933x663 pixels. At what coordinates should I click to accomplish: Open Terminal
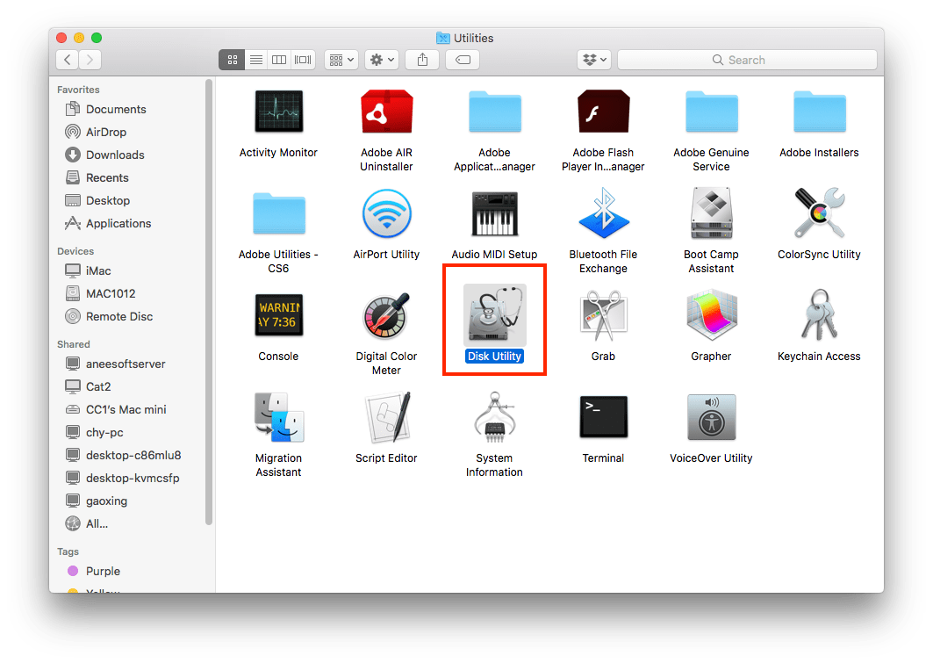point(603,417)
